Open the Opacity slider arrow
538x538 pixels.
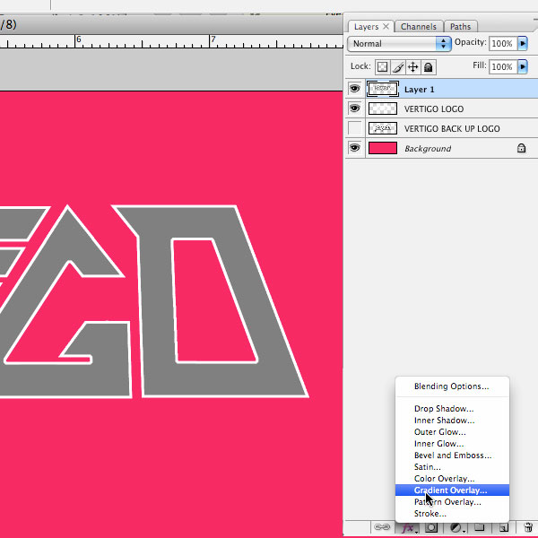523,43
